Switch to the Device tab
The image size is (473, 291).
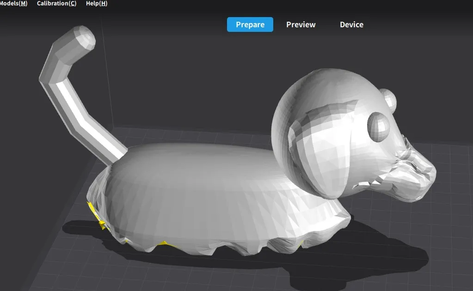pos(351,24)
